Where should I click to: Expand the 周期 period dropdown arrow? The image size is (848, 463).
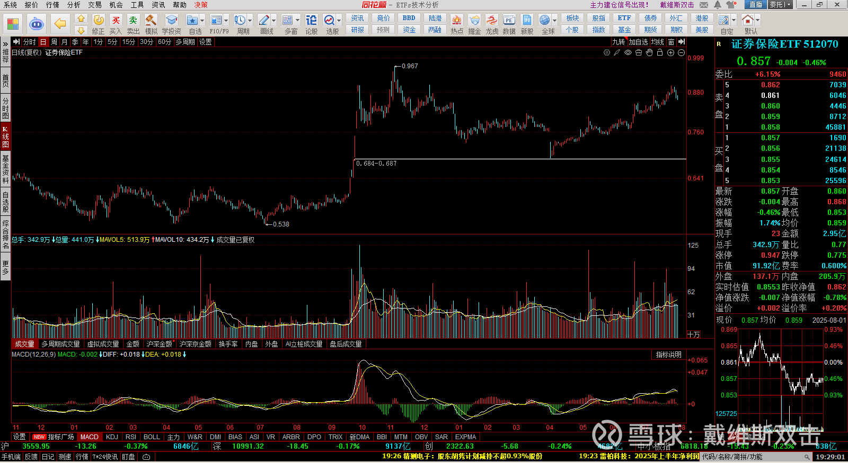coord(250,21)
